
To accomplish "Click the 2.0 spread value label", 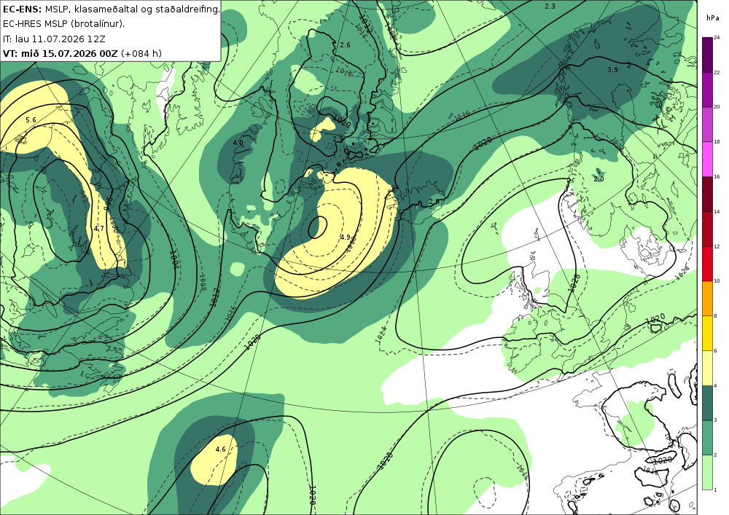I will 599,178.
